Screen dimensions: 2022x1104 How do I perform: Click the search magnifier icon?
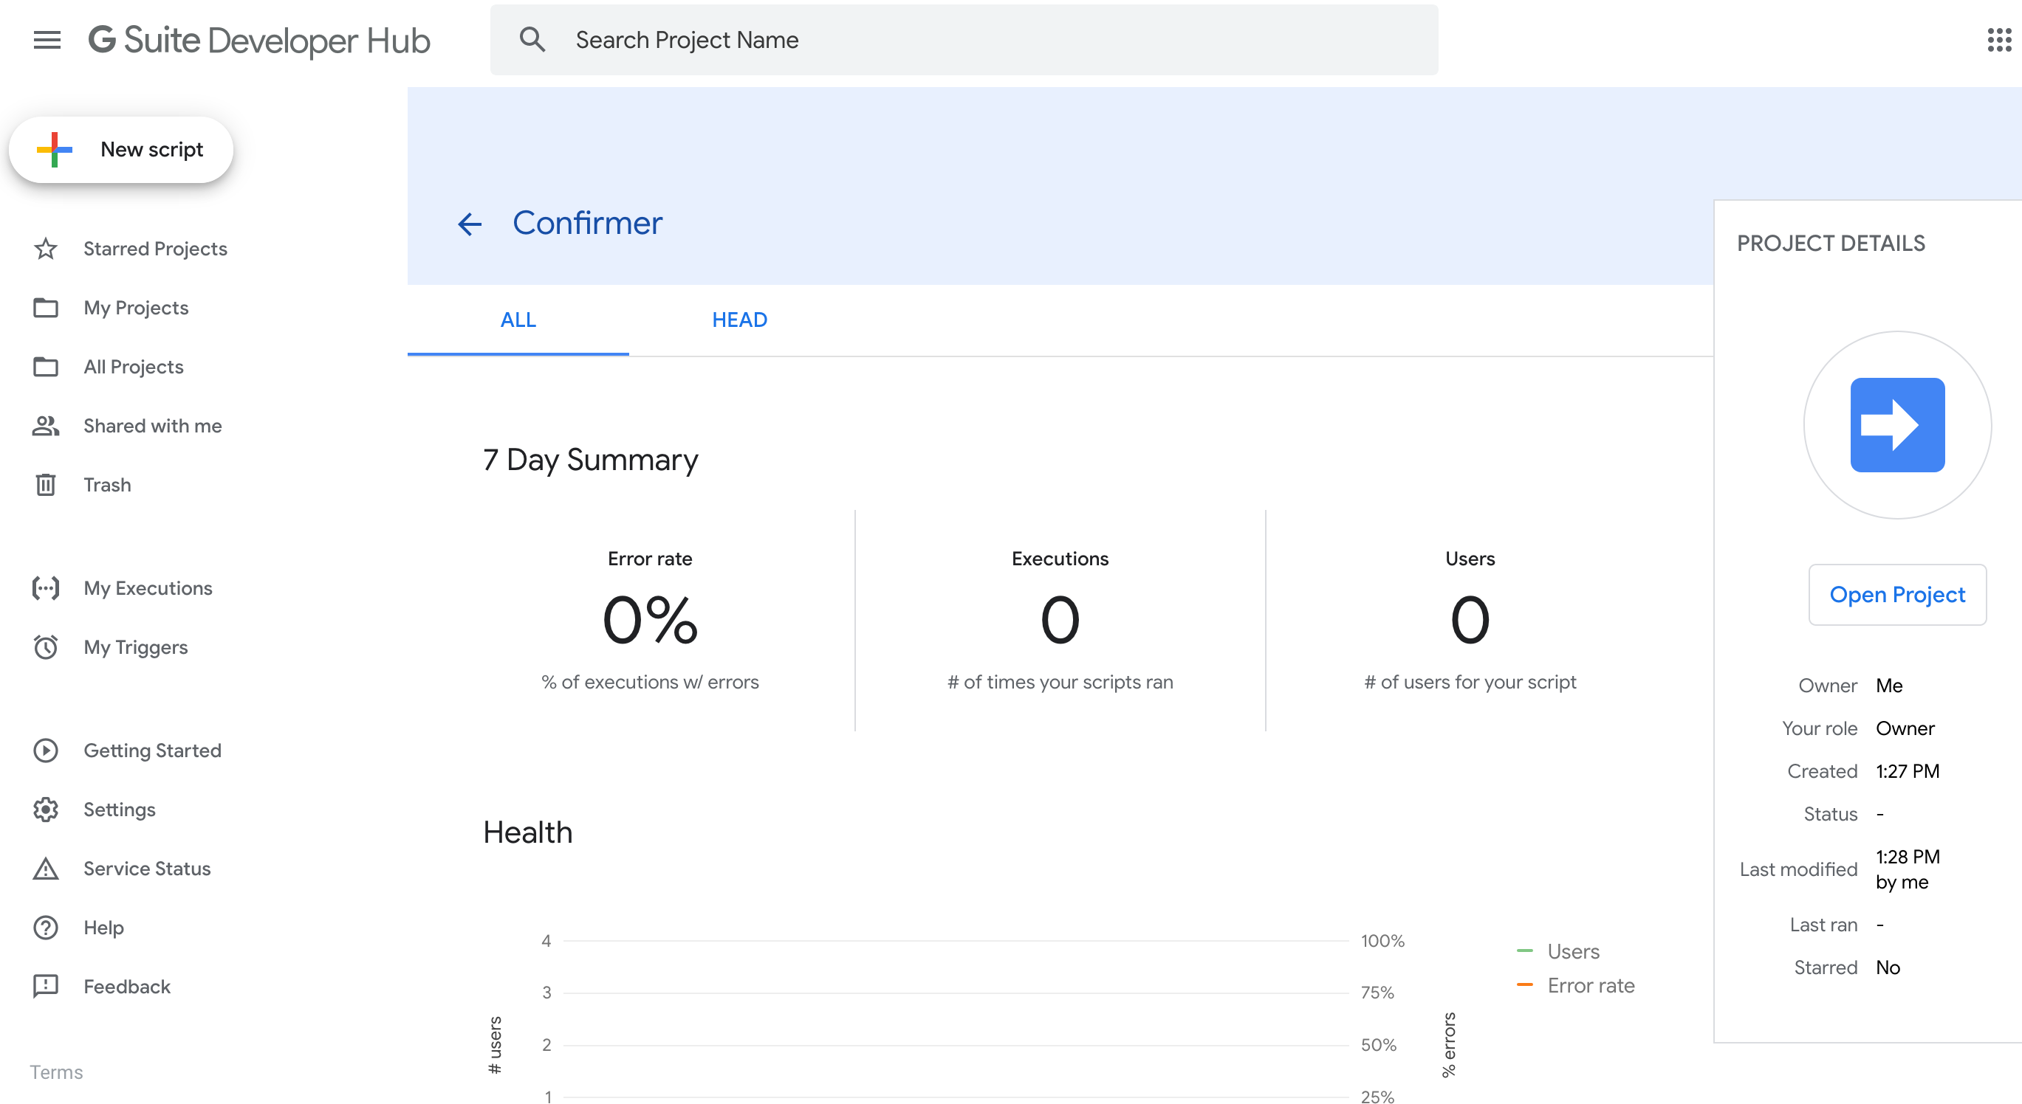pyautogui.click(x=532, y=40)
